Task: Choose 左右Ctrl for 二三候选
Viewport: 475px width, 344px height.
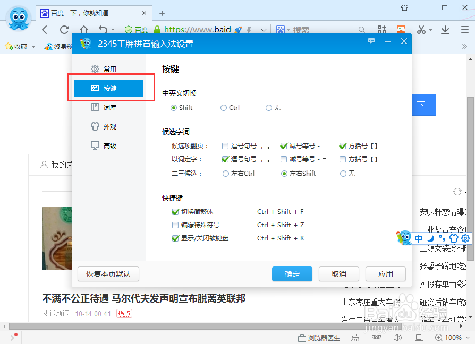Action: (226, 174)
